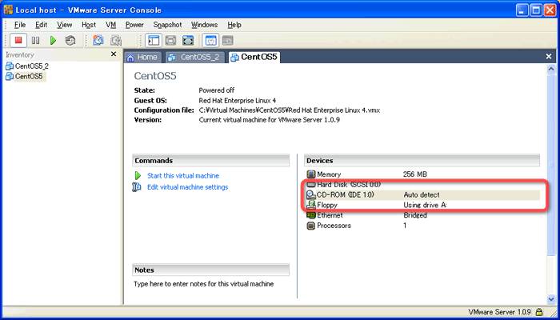Click the red Power Off toolbar button
560x320 pixels.
click(x=18, y=40)
